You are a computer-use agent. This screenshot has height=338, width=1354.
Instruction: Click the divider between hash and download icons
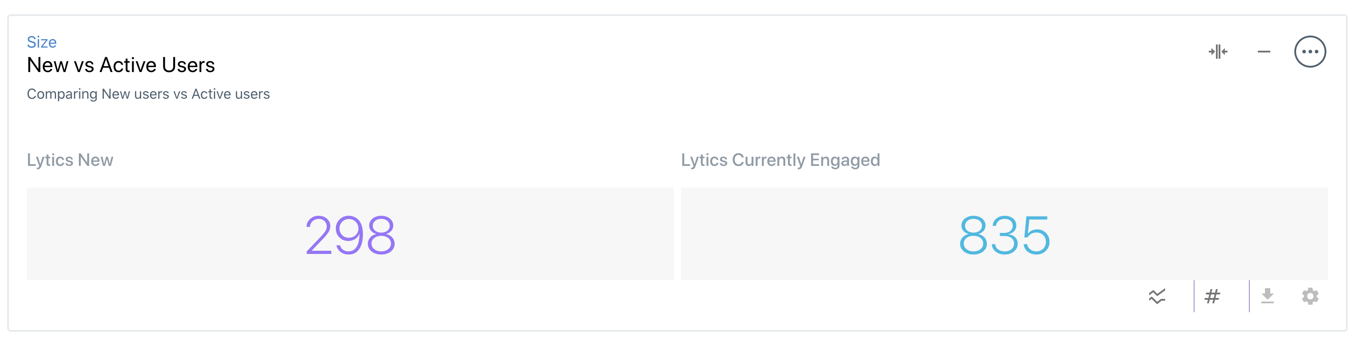tap(1249, 297)
